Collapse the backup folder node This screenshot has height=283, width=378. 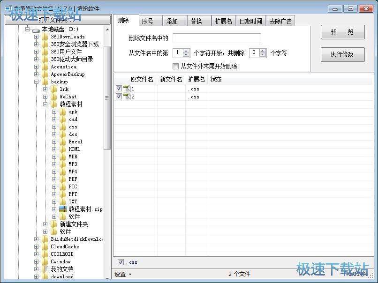[36, 82]
